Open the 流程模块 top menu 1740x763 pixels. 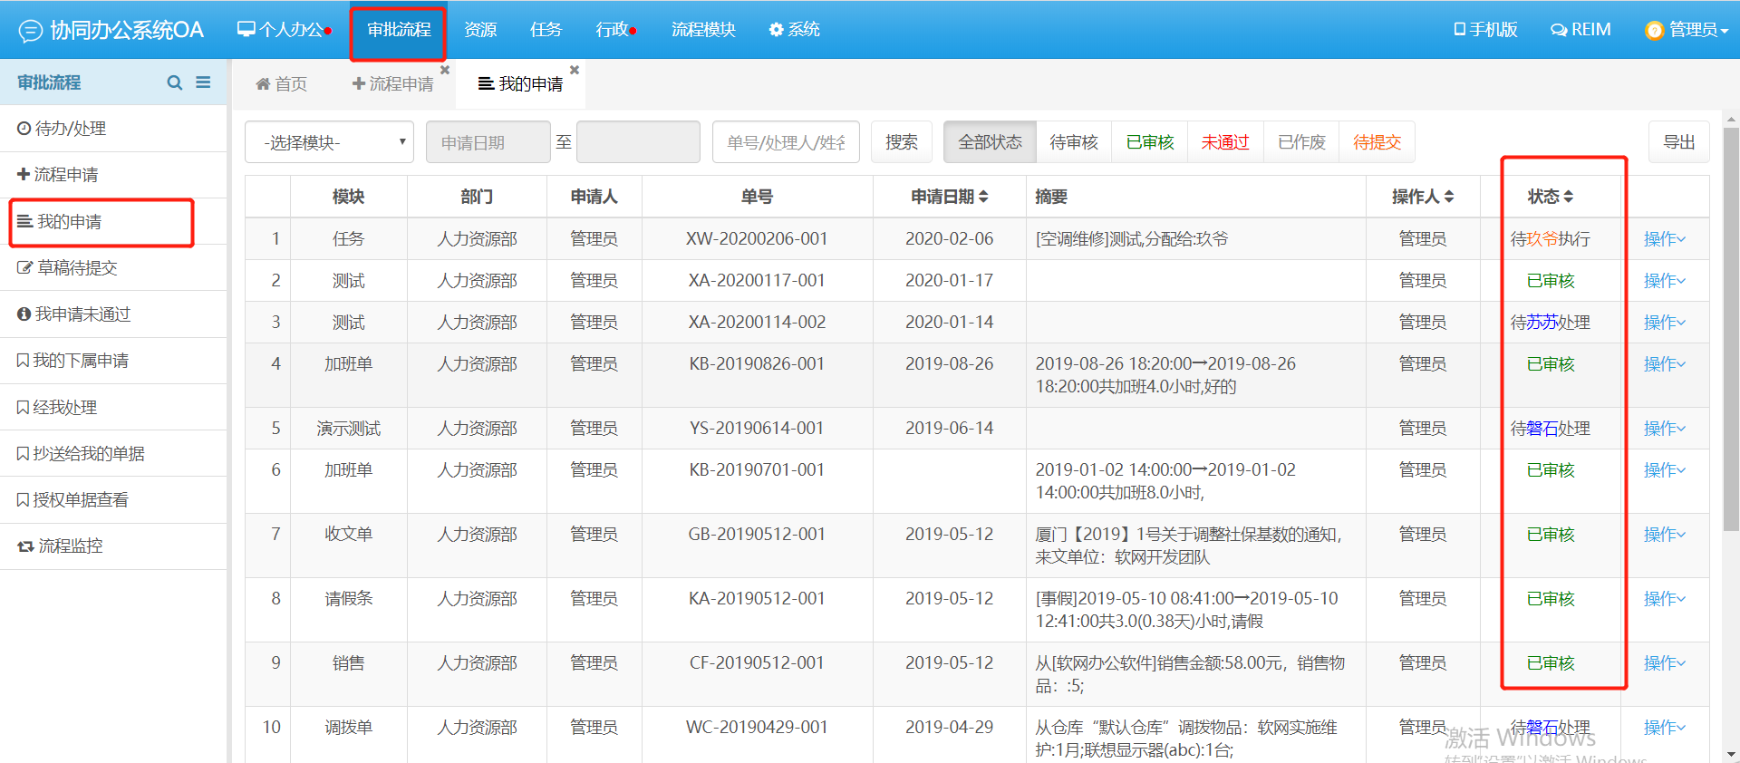tap(703, 30)
